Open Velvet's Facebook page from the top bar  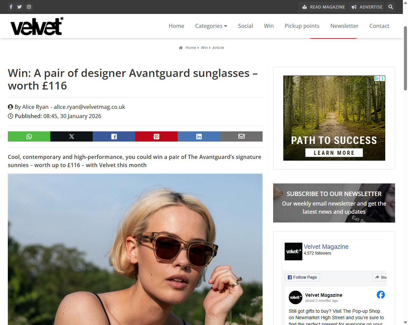point(11,7)
